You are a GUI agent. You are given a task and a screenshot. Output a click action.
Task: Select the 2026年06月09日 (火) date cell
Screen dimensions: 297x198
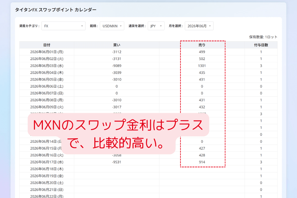coord(47,107)
